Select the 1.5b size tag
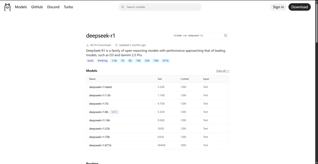Viewport: 318px width, 164px height. 114,61
